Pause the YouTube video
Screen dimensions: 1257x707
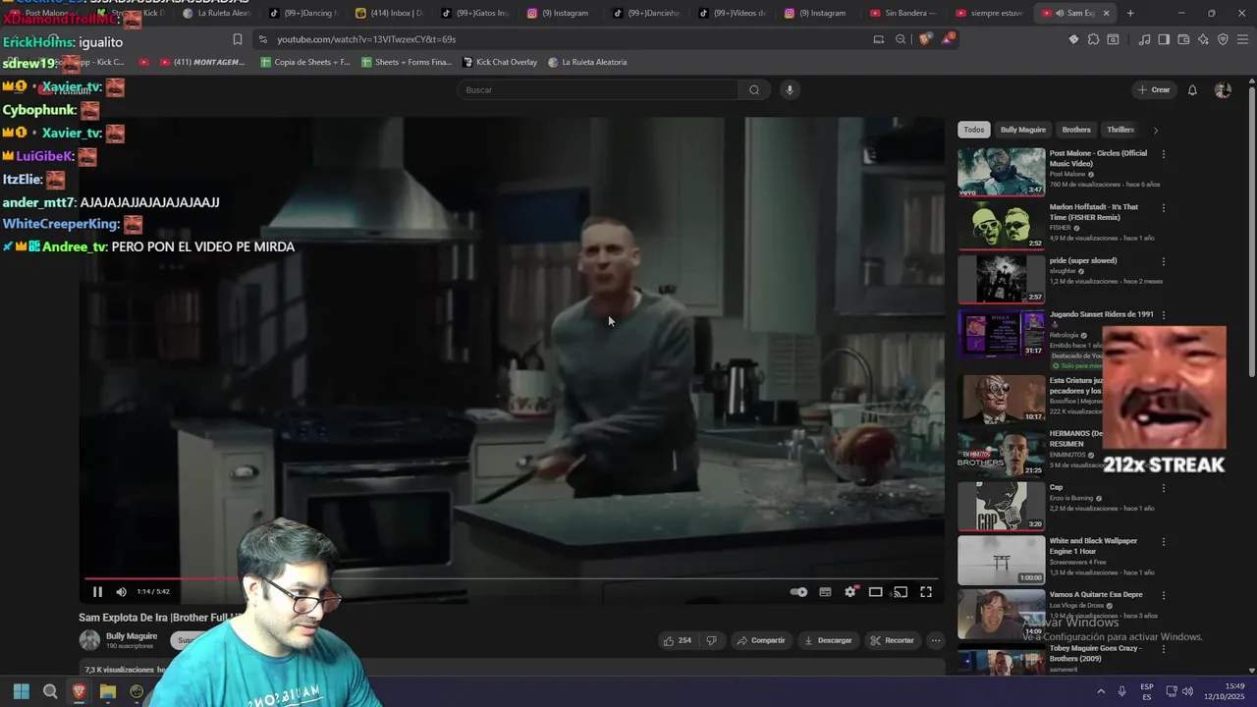click(97, 592)
